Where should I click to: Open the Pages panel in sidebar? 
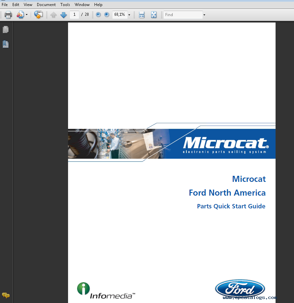click(6, 30)
